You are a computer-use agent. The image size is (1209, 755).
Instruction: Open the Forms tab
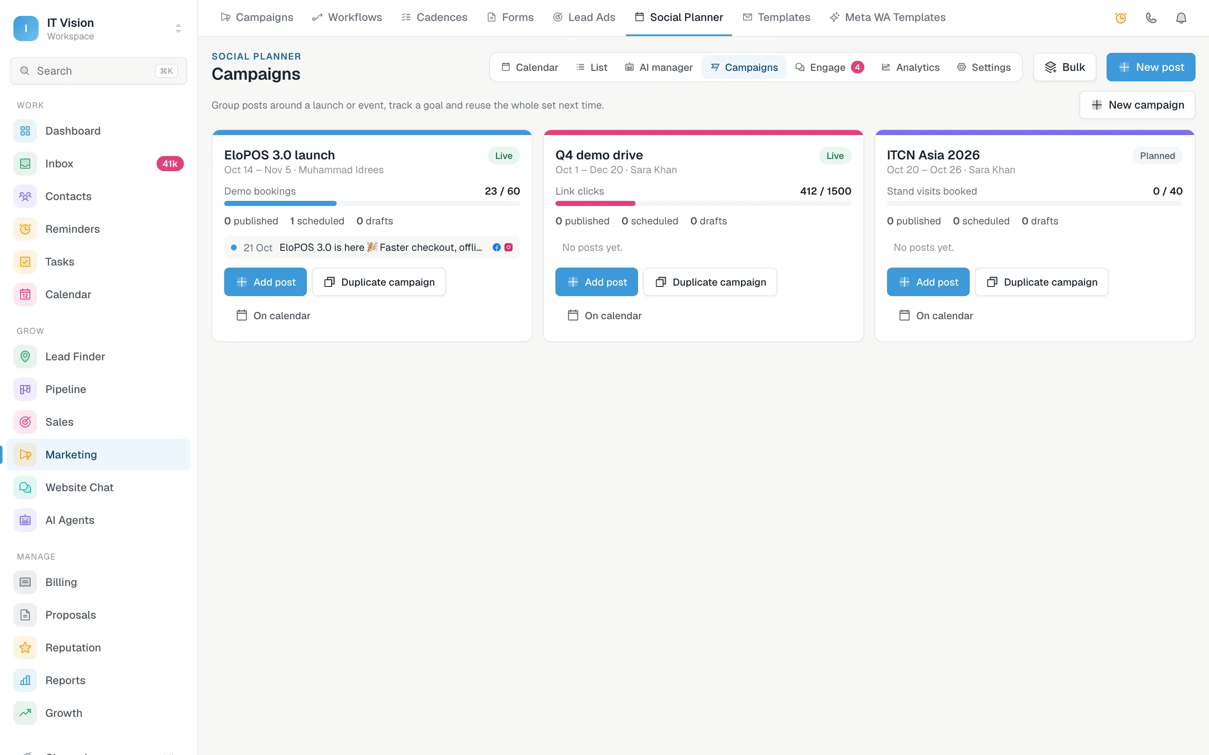[510, 18]
